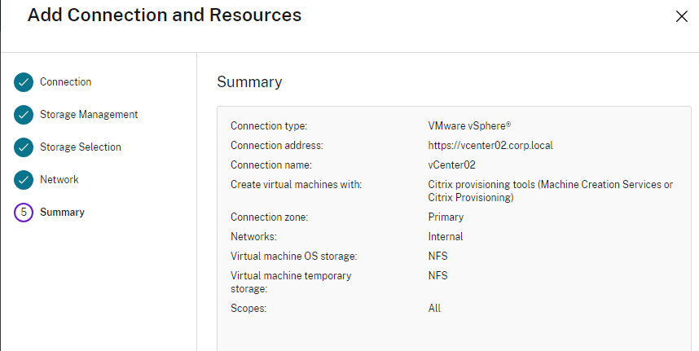
Task: Click the 'Internal' network value
Action: (446, 237)
